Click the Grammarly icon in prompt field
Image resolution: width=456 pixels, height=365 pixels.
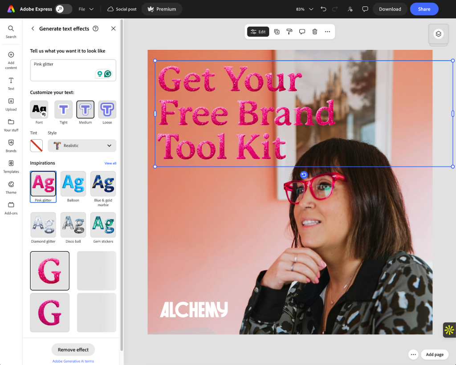tap(108, 74)
